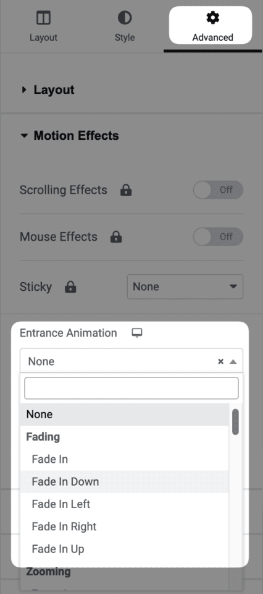Click the Style half-circle icon
This screenshot has height=594, width=263.
coord(125,18)
